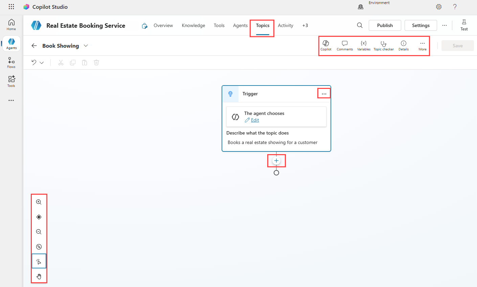Click the agent chooses trigger icon

[x=235, y=117]
